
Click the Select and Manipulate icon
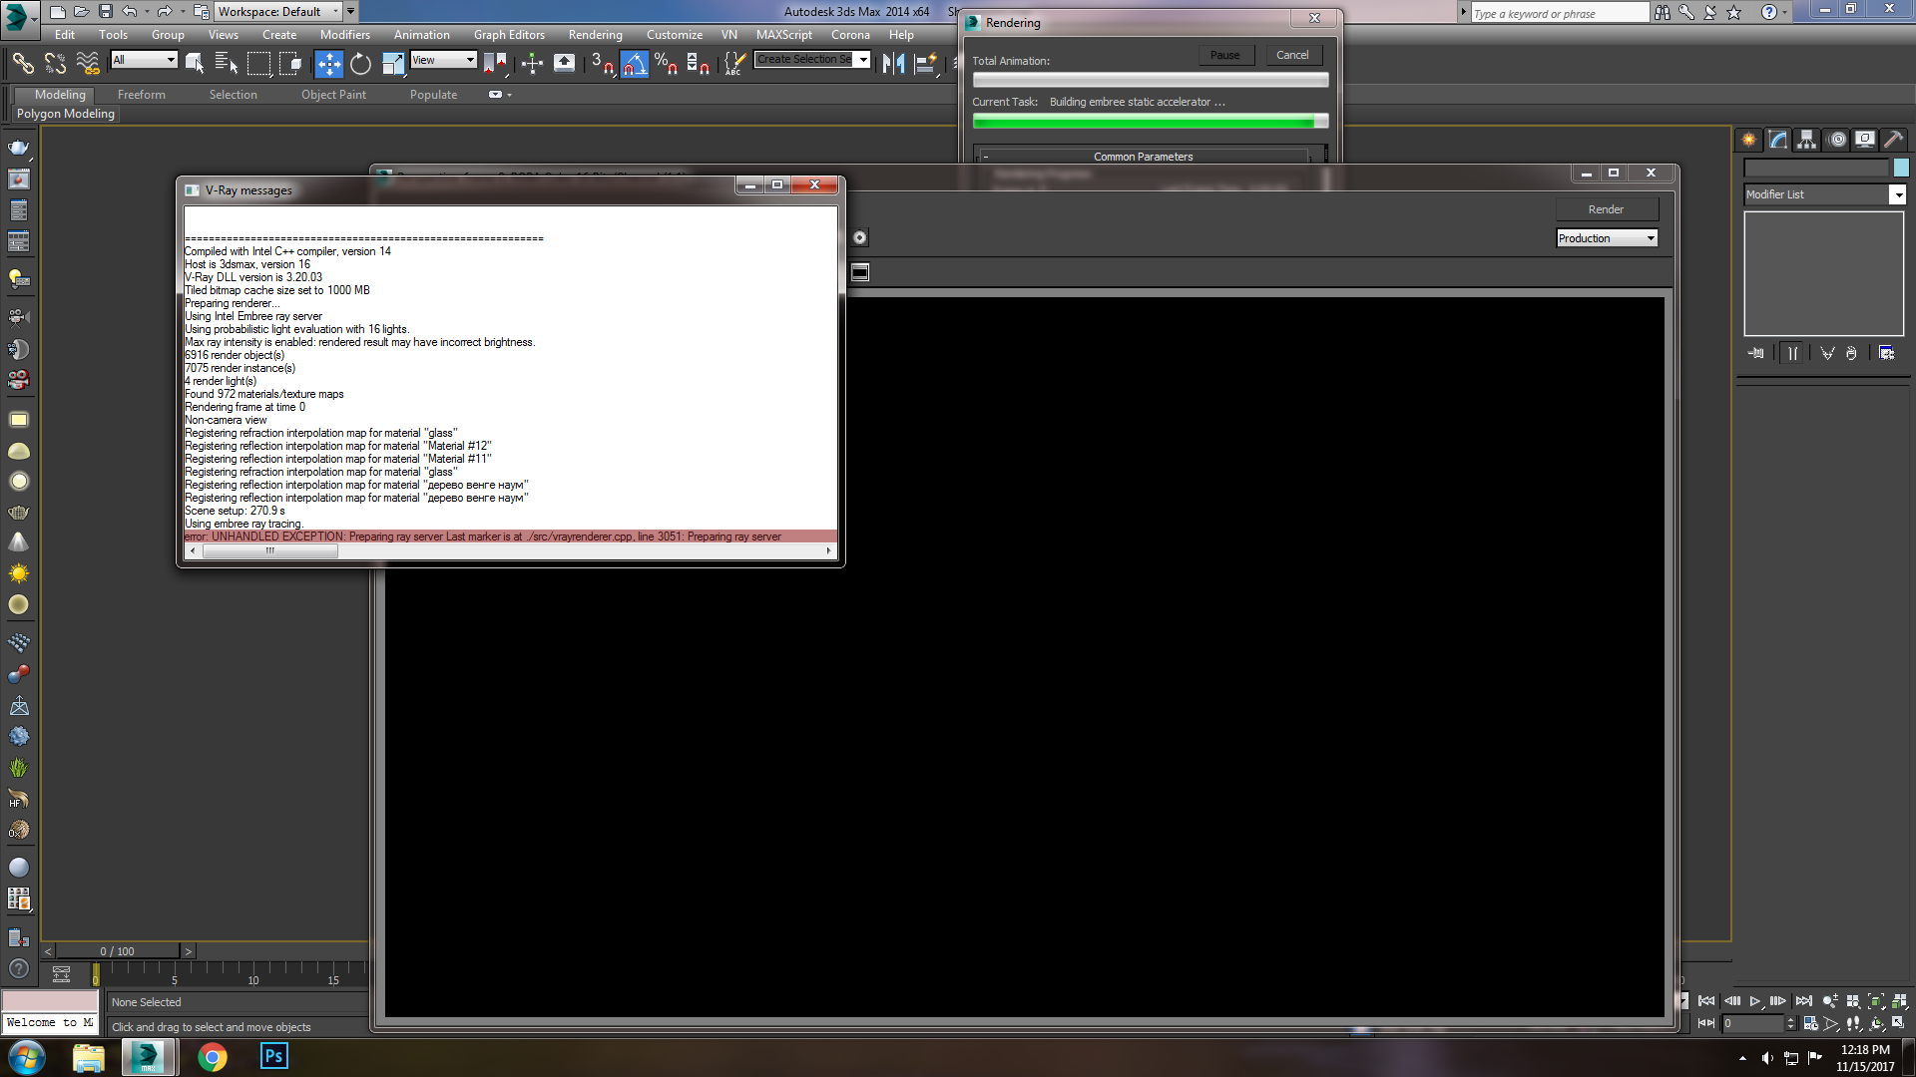click(532, 64)
